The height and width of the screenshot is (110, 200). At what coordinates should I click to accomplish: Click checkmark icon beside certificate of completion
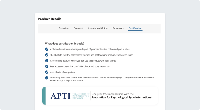(47, 72)
